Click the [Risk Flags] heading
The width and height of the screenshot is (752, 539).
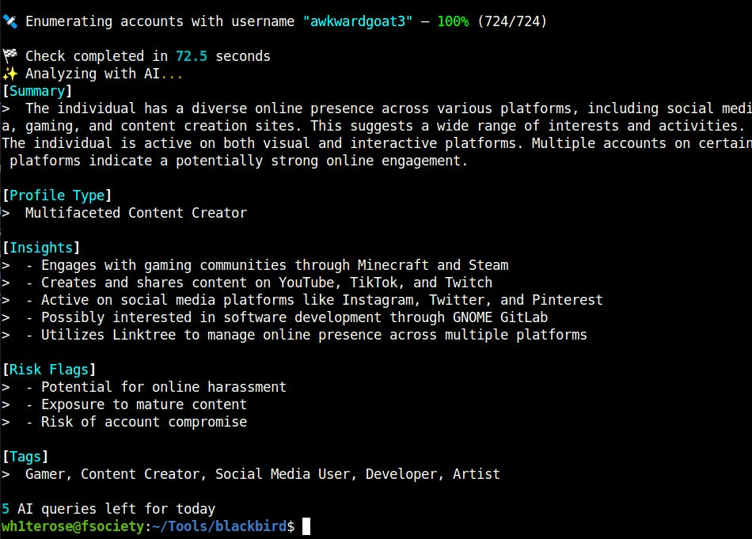click(x=49, y=370)
